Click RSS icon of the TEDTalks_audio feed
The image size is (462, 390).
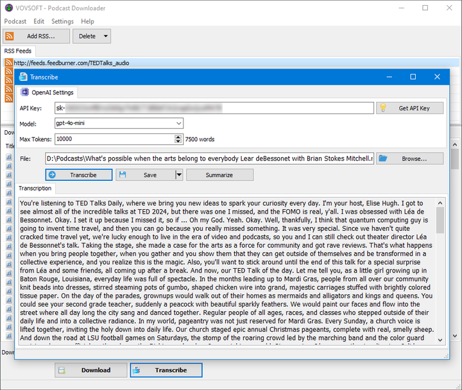pyautogui.click(x=9, y=63)
